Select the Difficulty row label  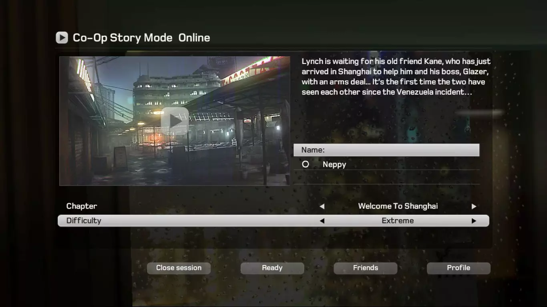pyautogui.click(x=84, y=221)
